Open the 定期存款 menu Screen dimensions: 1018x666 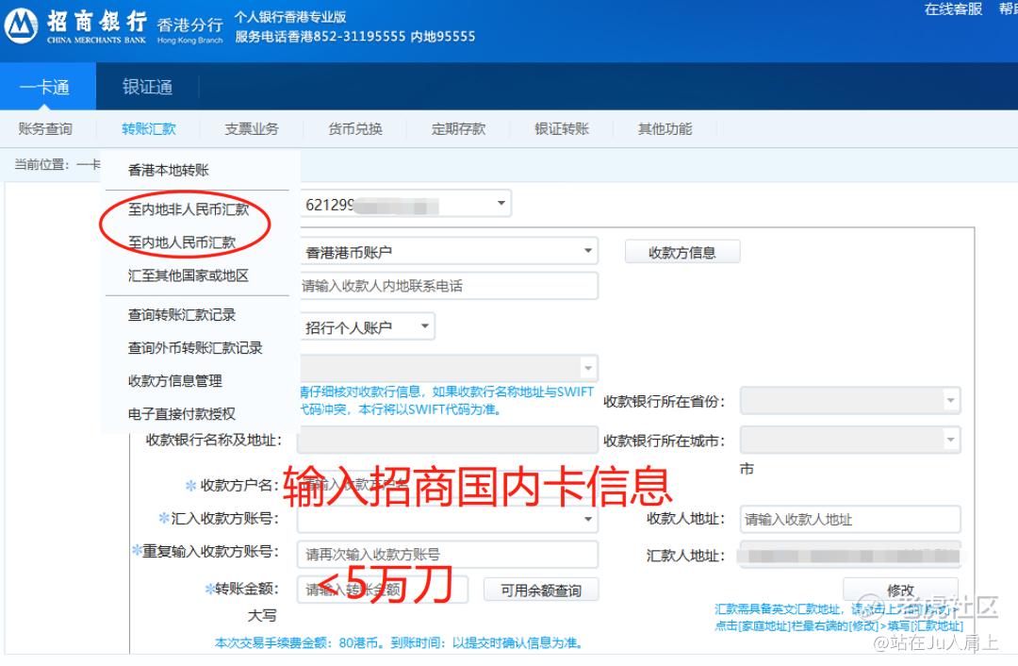click(458, 128)
